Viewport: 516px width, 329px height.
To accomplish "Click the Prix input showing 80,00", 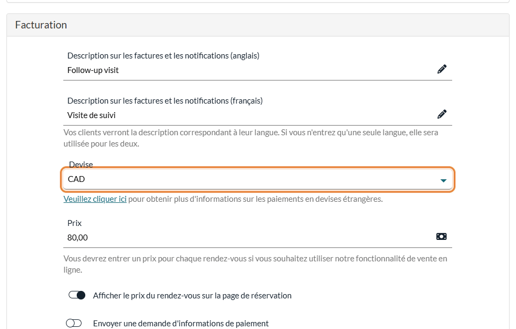I will click(x=257, y=238).
